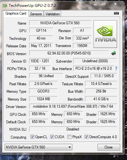This screenshot has height=160, width=127.
Task: Click the BIOS Version label
Action: coord(16,54)
